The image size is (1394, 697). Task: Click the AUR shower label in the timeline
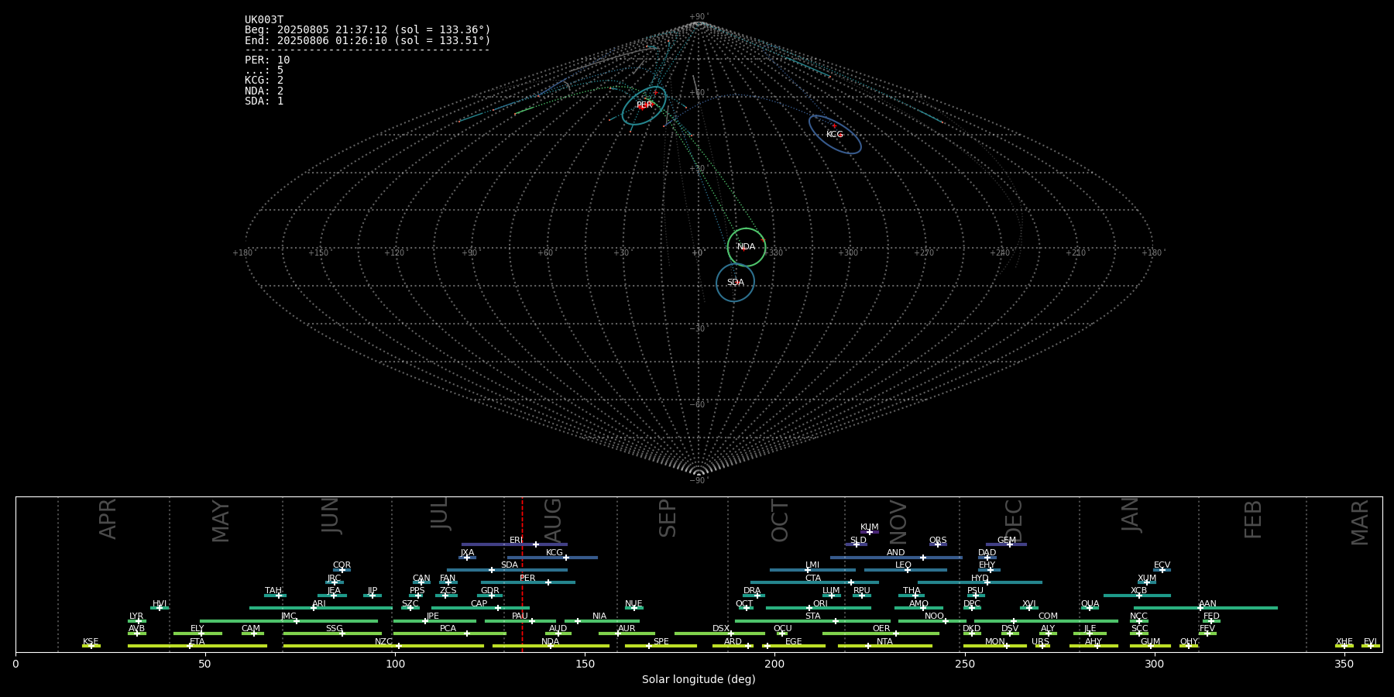[x=627, y=629]
